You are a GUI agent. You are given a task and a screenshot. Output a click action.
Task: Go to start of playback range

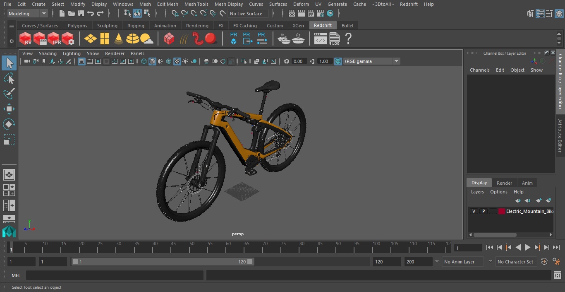click(490, 247)
